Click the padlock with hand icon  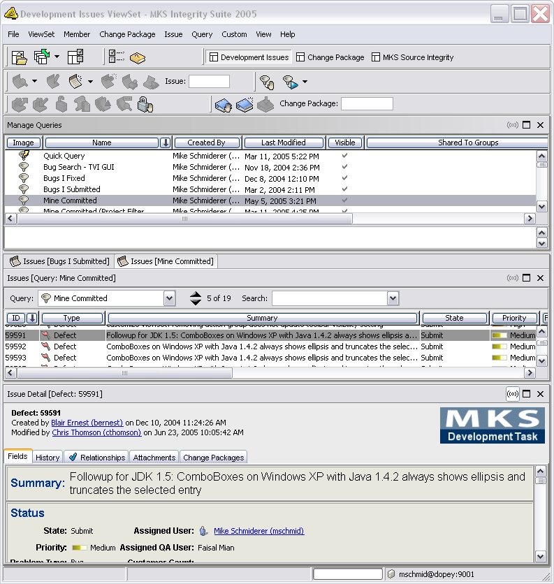click(145, 104)
